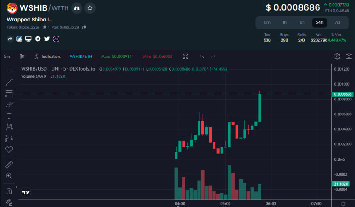
Task: Click the Buys count 298
Action: [284, 40]
